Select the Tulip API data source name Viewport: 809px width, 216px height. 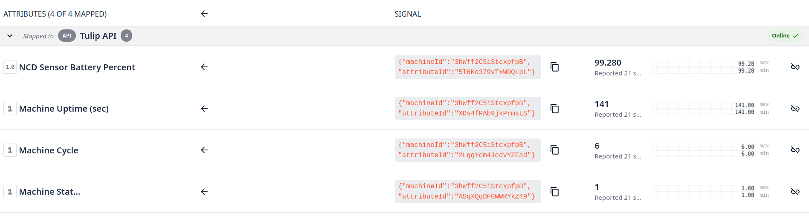(x=98, y=36)
